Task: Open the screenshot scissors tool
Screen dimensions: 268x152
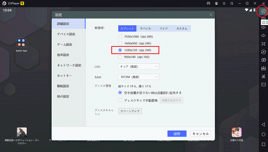Action: point(263,77)
